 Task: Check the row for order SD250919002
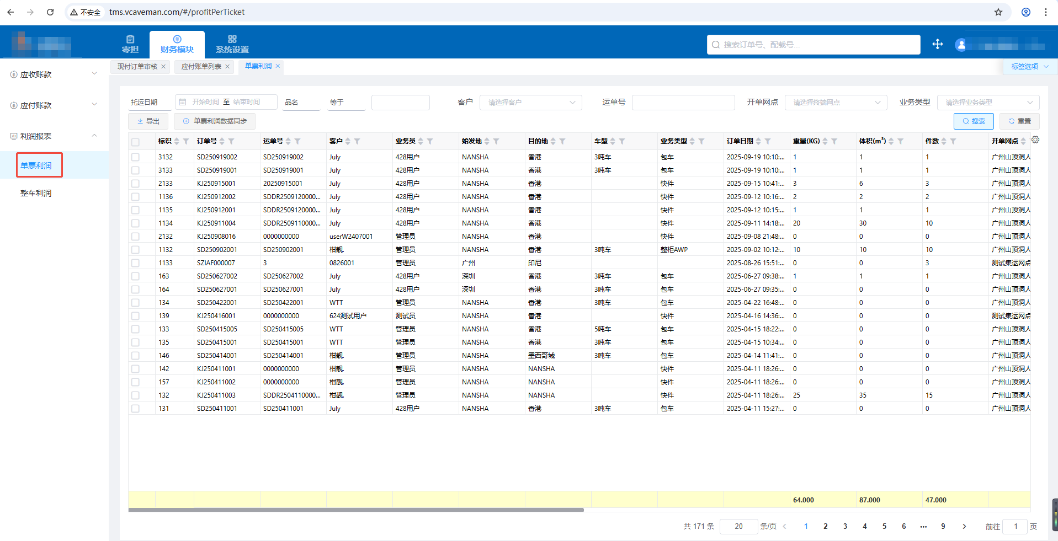[x=135, y=157]
